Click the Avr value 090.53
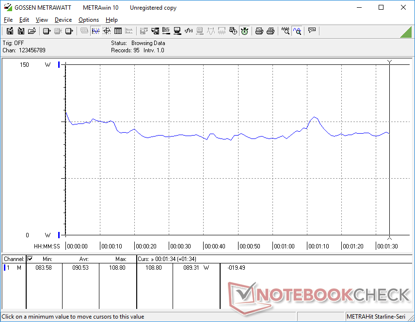415x322 pixels. (x=80, y=268)
